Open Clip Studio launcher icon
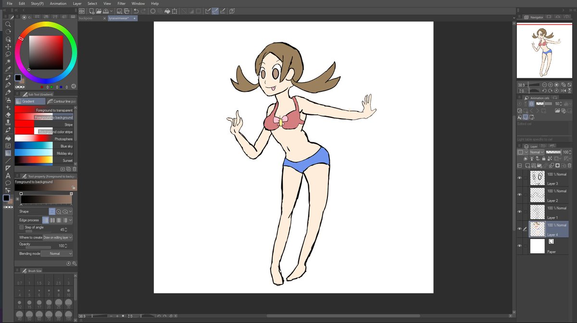577x323 pixels. point(81,11)
